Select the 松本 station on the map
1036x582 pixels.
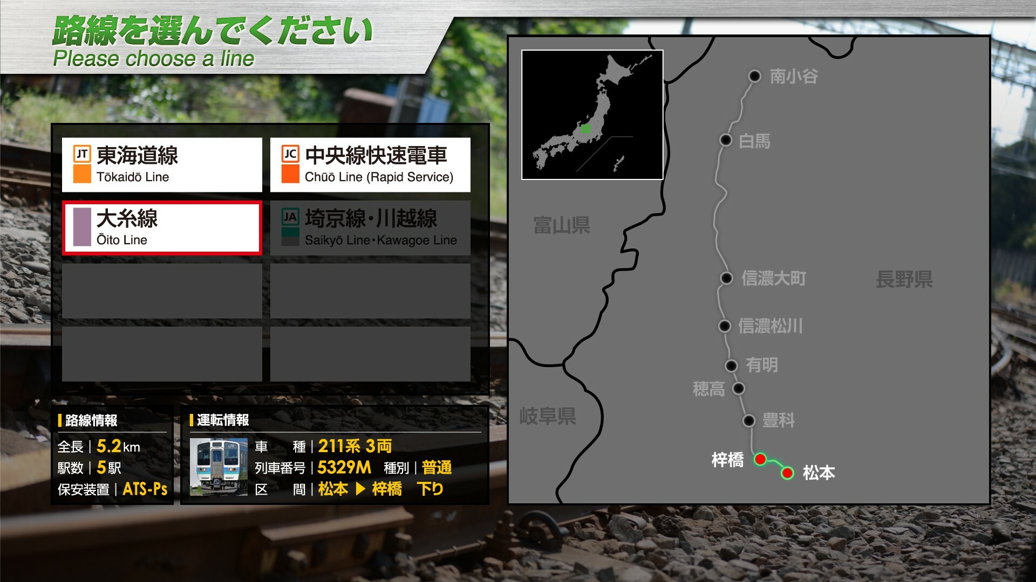coord(787,472)
